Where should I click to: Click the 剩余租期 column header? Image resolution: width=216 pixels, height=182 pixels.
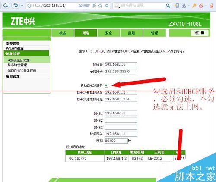pyautogui.click(x=137, y=152)
